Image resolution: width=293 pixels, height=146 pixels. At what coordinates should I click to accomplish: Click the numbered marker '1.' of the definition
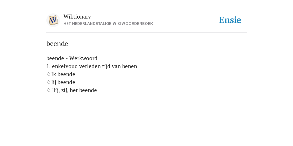(49, 66)
